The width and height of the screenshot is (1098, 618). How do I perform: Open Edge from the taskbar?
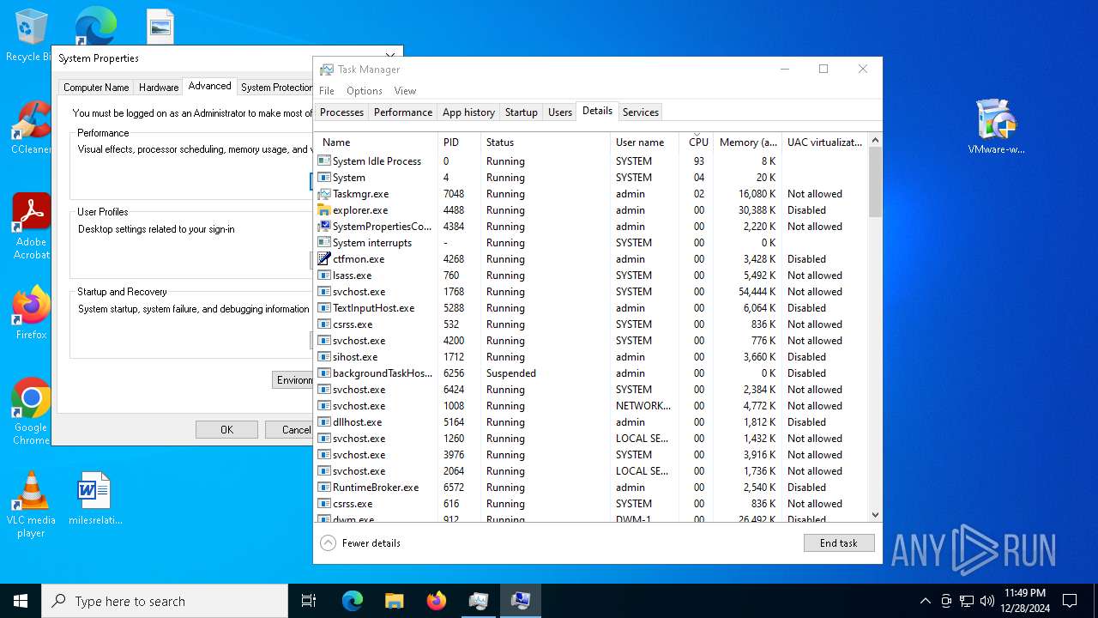pos(353,601)
